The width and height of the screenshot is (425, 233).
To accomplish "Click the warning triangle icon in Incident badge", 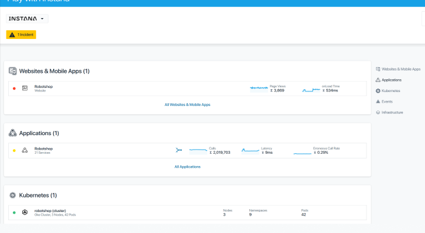I will tap(12, 34).
